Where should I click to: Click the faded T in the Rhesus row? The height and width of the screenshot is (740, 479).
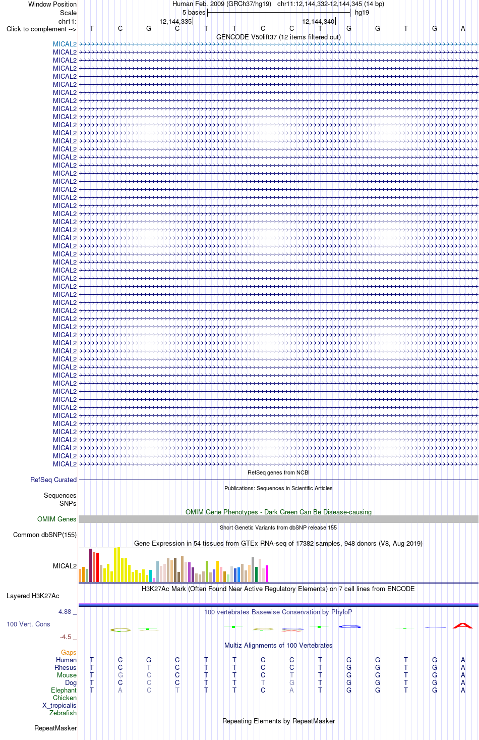[149, 667]
